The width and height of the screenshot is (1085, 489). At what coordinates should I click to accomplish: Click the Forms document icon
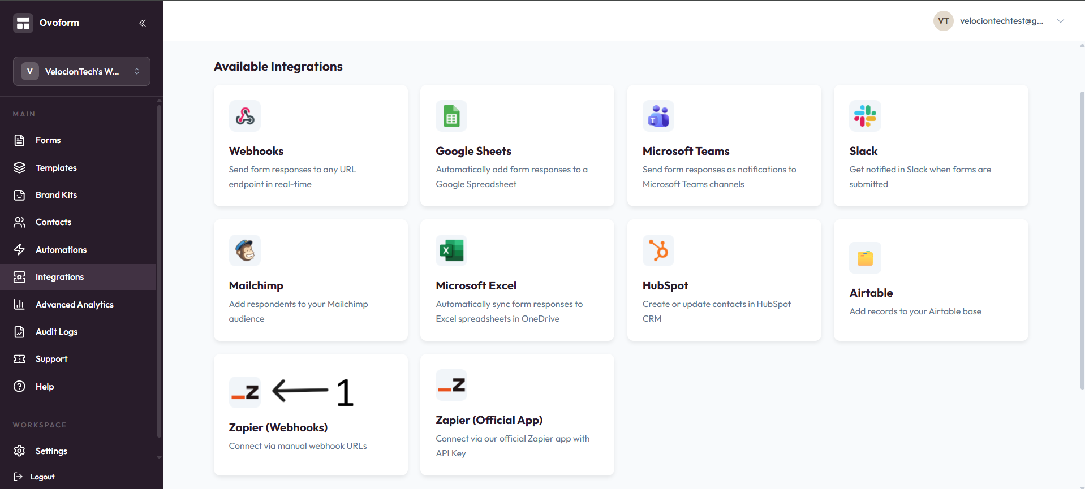19,140
